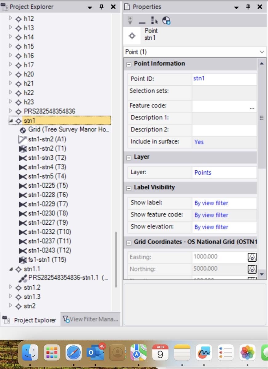Select the stn1-0243 (T12) observation row
The width and height of the screenshot is (268, 369).
(50, 250)
